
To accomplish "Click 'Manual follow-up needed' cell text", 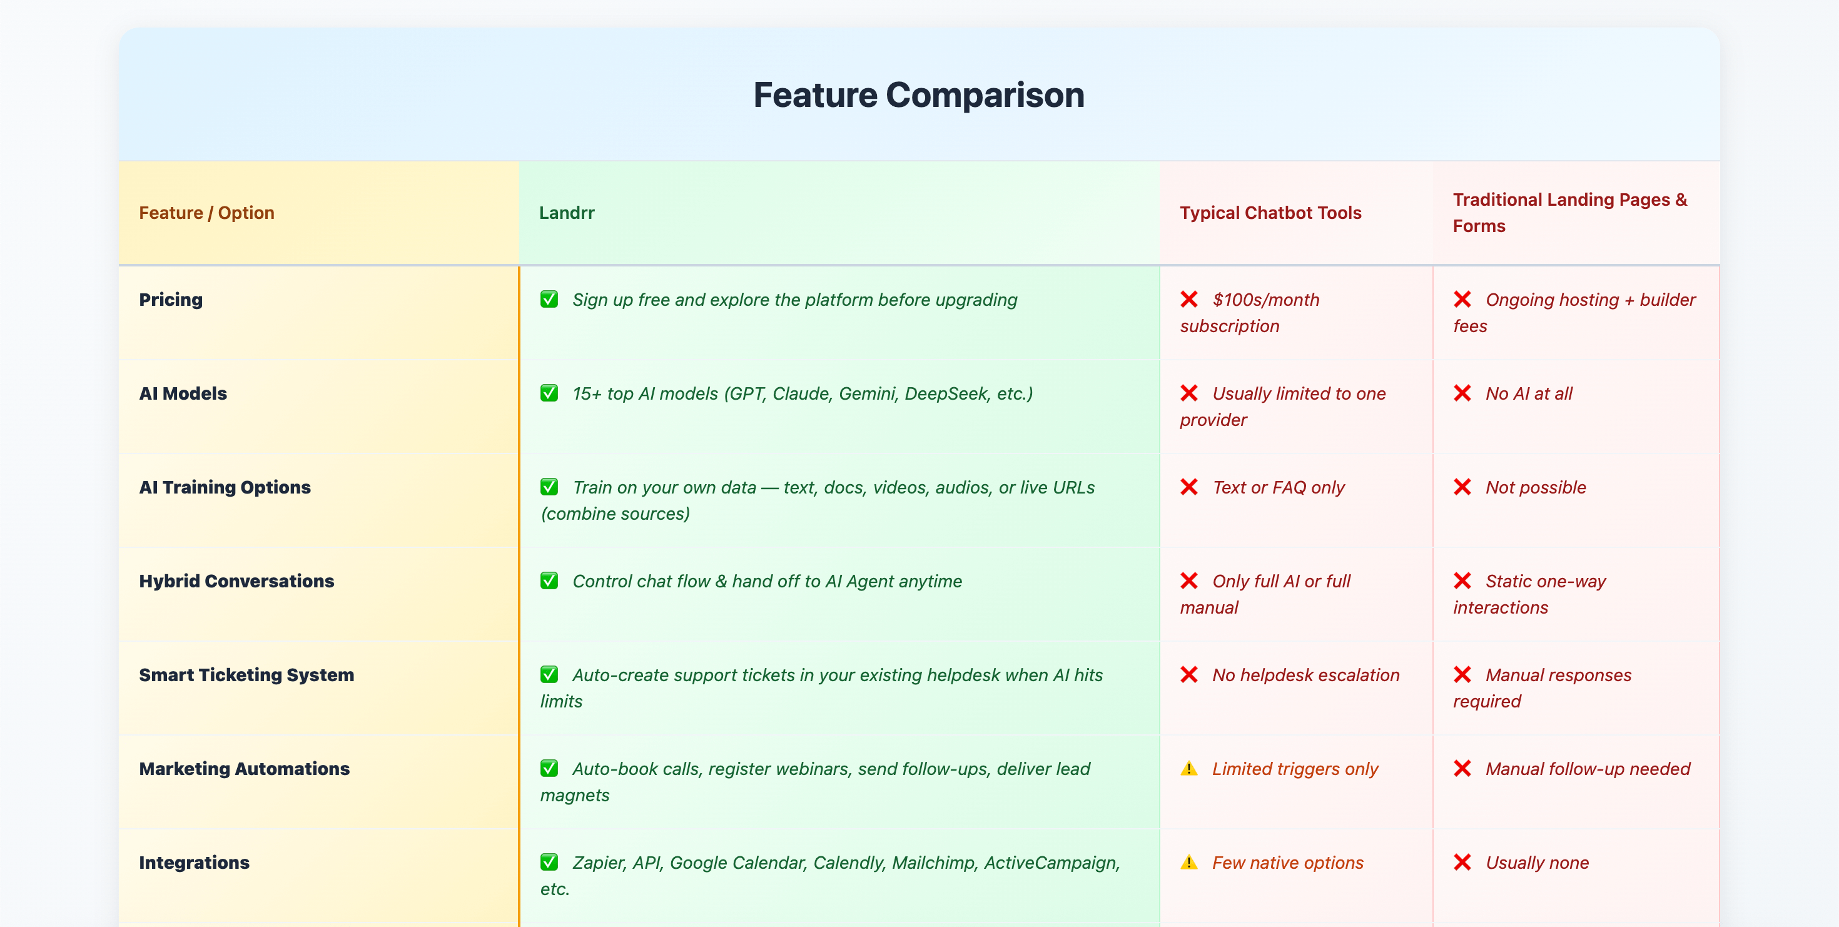I will 1587,769.
